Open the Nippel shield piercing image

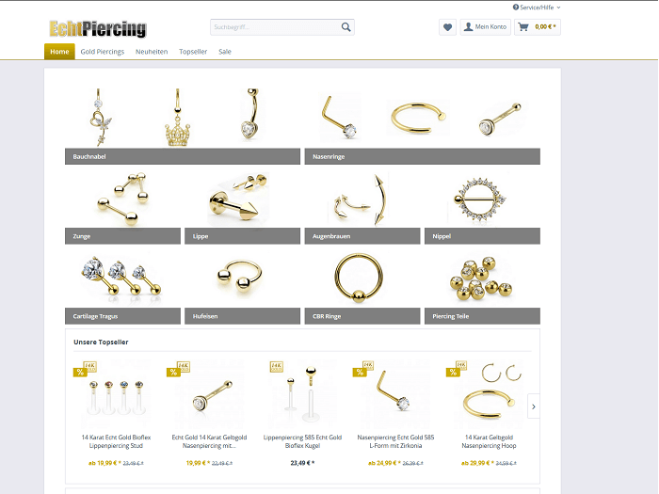tap(479, 199)
